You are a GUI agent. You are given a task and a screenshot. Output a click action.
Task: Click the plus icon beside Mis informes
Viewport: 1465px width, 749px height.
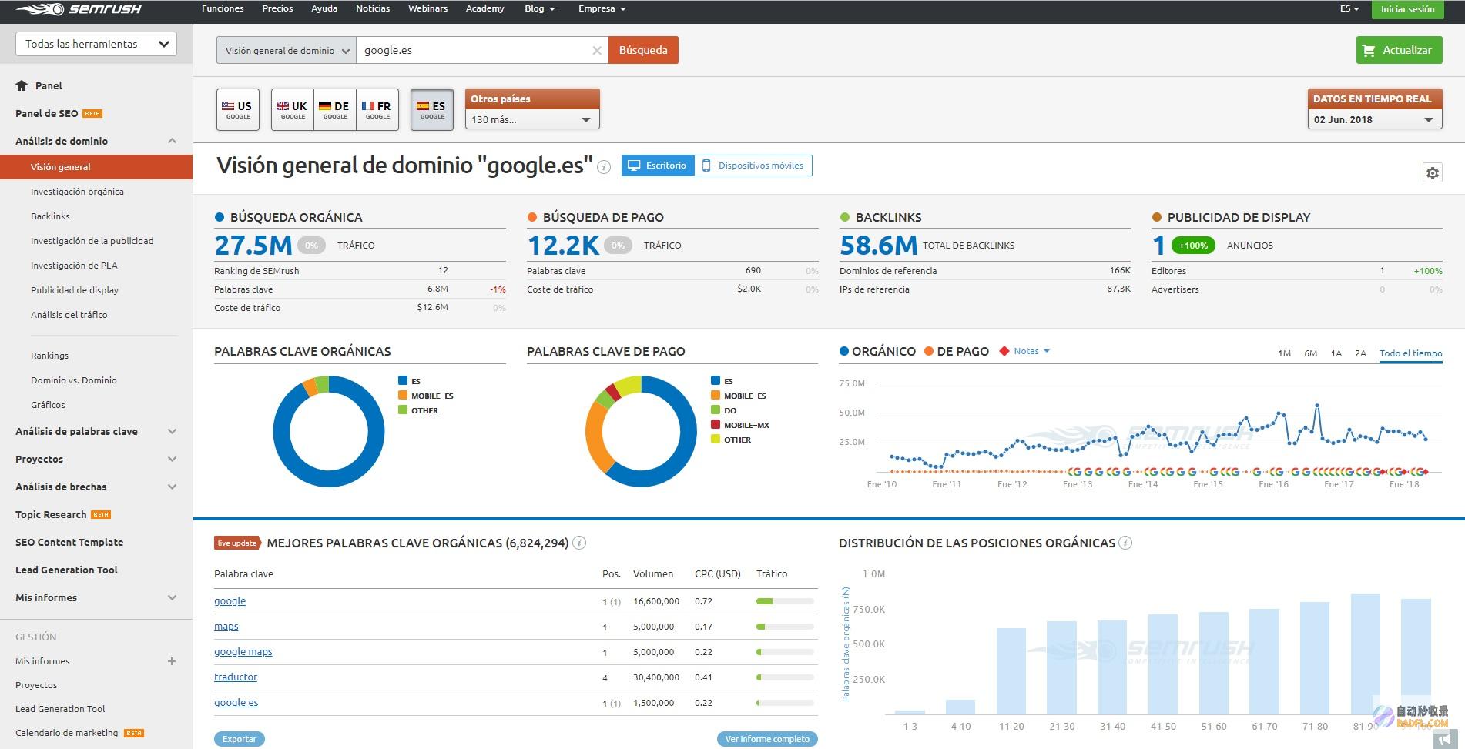click(172, 661)
